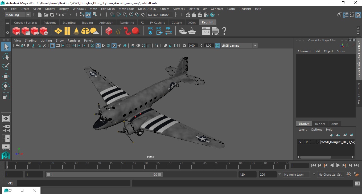Toggle textured display checker button
This screenshot has height=194, width=362.
114,46
